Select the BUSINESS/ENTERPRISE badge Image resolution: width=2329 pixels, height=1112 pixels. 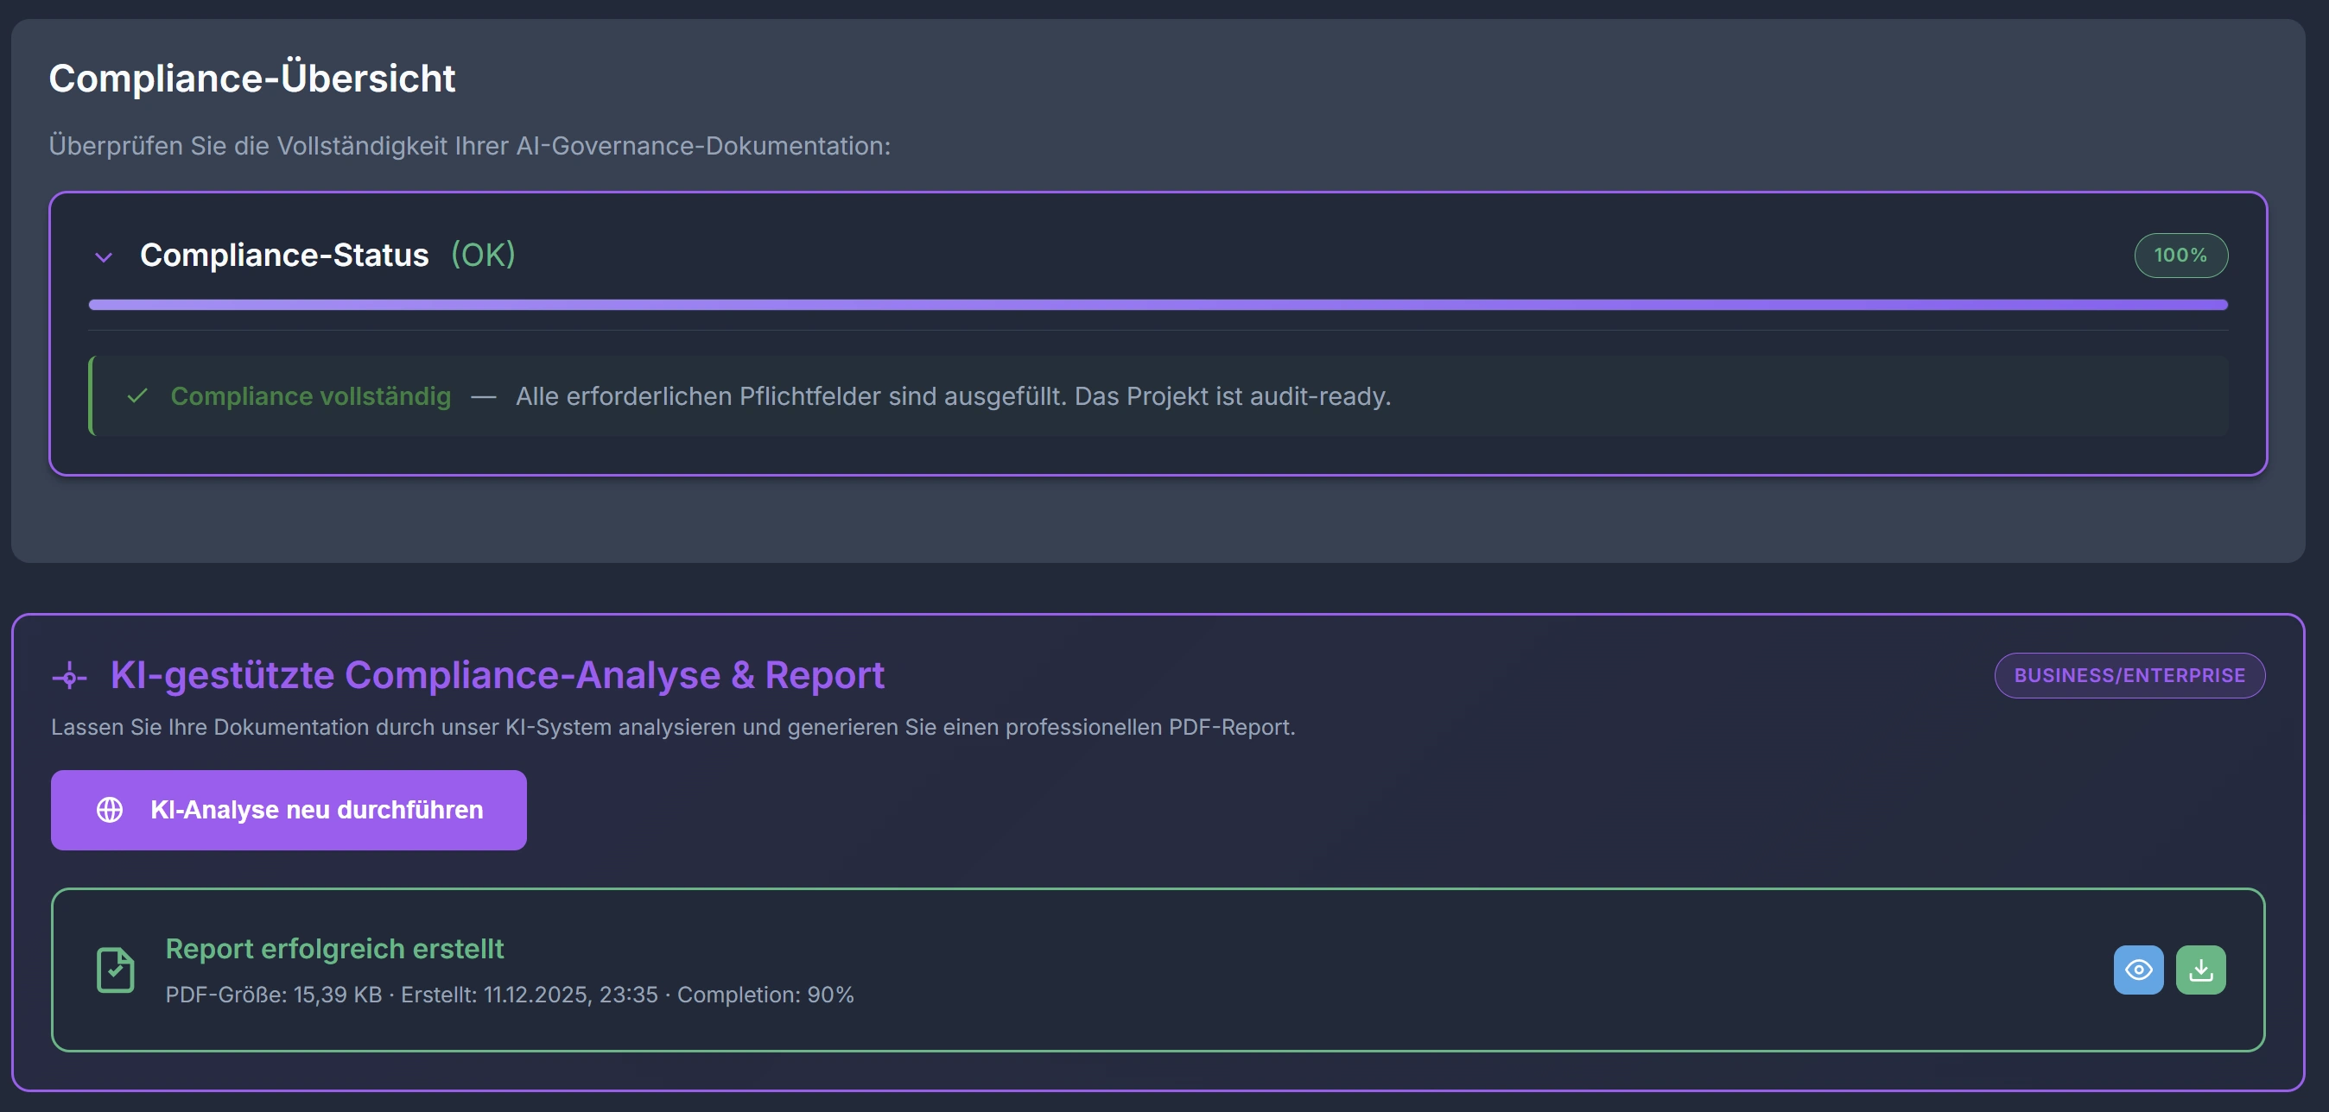click(x=2129, y=675)
